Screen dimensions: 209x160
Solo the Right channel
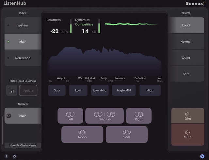point(139,116)
